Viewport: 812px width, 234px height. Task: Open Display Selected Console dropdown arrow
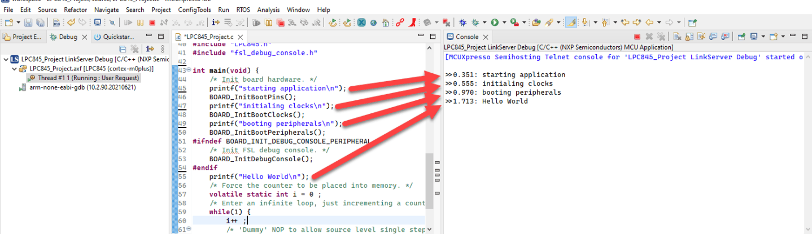[x=763, y=37]
